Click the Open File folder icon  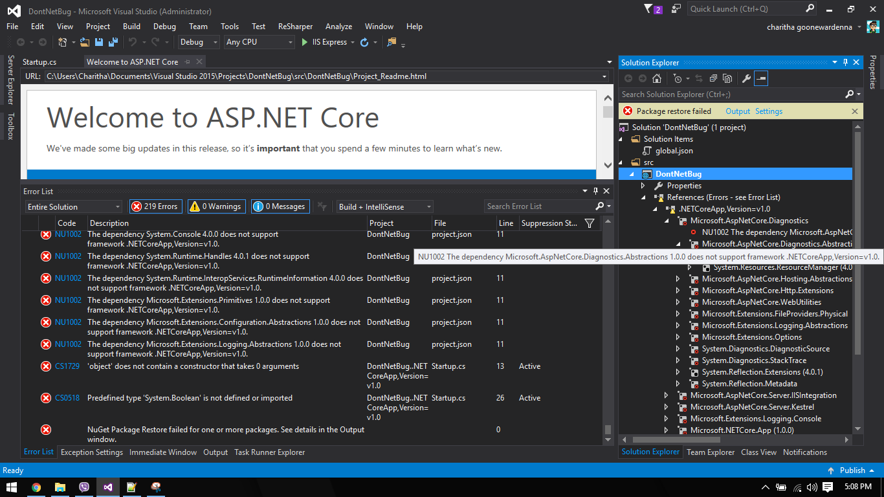coord(85,42)
